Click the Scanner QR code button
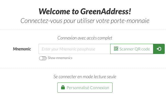The height and width of the screenshot is (97, 166). (132, 49)
